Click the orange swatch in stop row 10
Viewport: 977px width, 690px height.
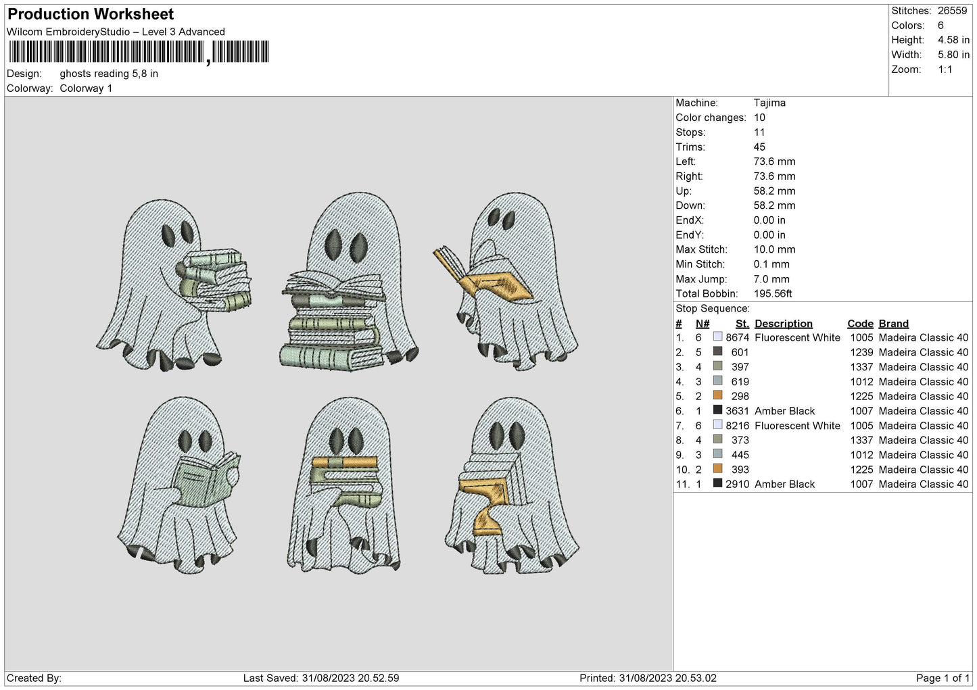click(x=717, y=469)
